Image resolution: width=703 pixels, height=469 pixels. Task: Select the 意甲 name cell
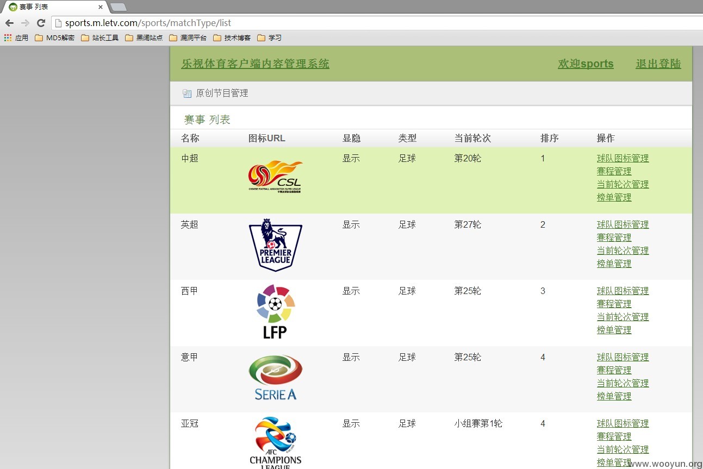tap(190, 357)
